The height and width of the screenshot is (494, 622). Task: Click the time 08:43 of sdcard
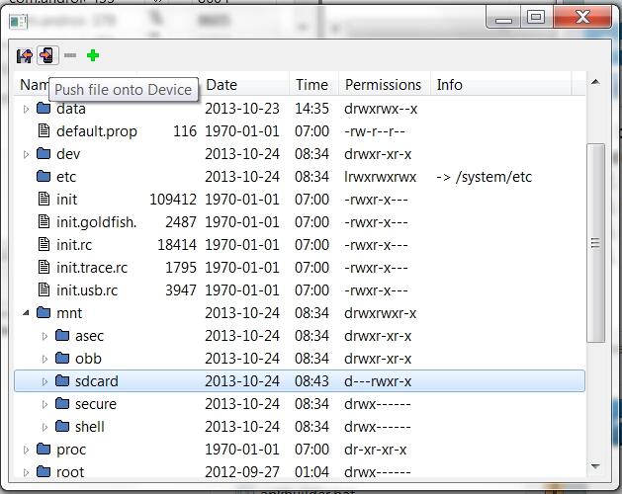(311, 381)
